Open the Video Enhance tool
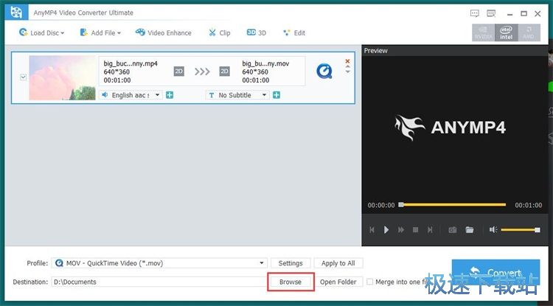 pyautogui.click(x=163, y=32)
